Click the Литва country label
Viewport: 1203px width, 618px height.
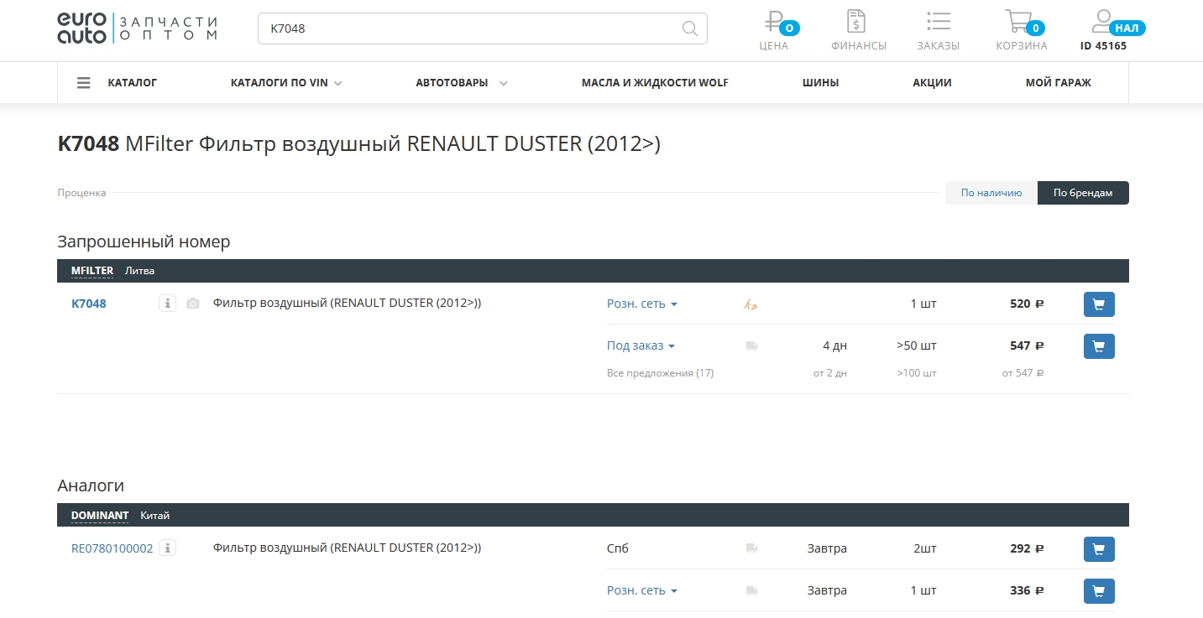[140, 271]
